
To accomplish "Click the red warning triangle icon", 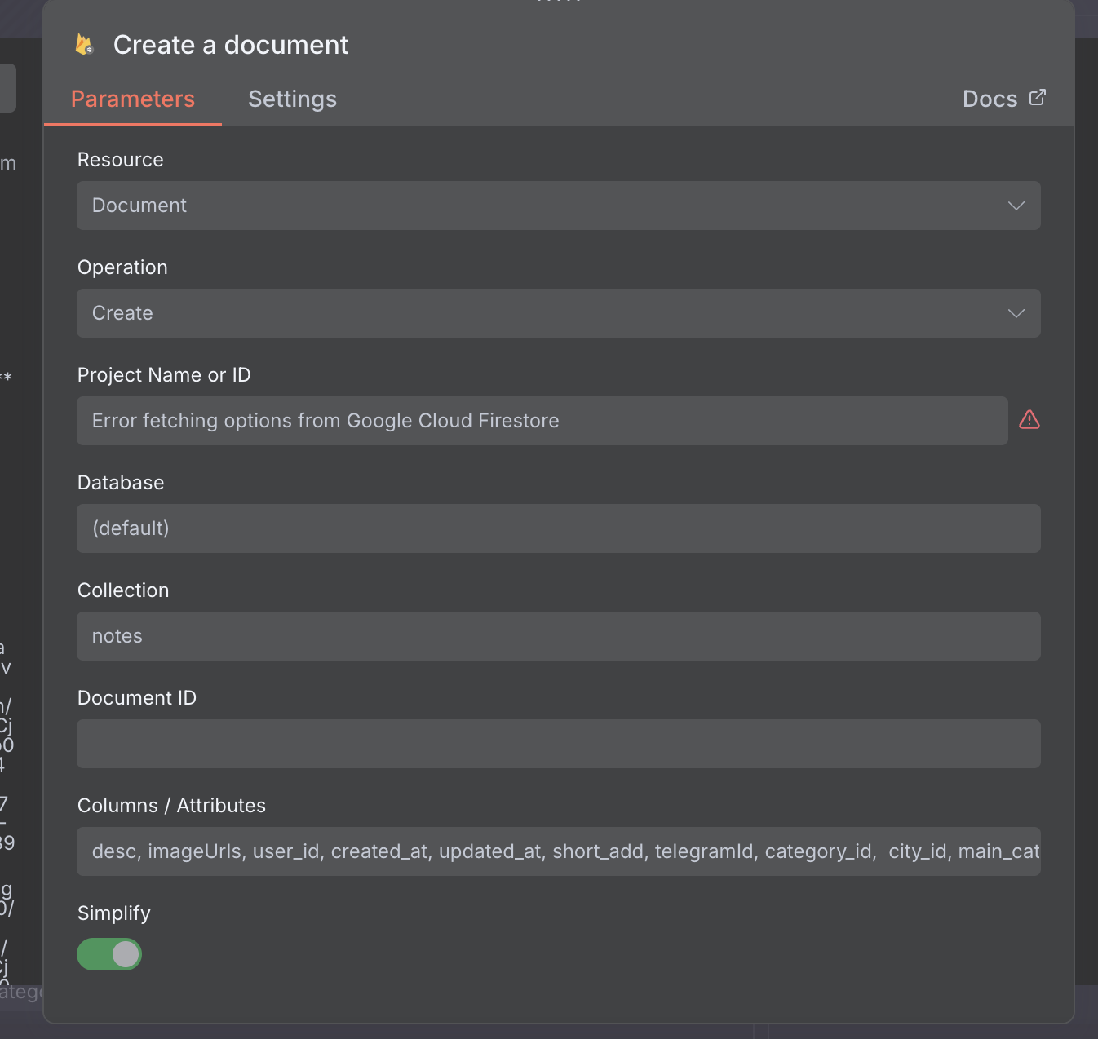I will (1029, 420).
